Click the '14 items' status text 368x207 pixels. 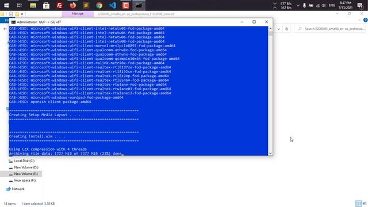coord(10,204)
